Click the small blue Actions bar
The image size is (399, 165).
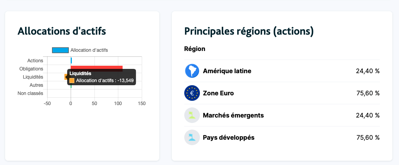[x=71, y=60]
